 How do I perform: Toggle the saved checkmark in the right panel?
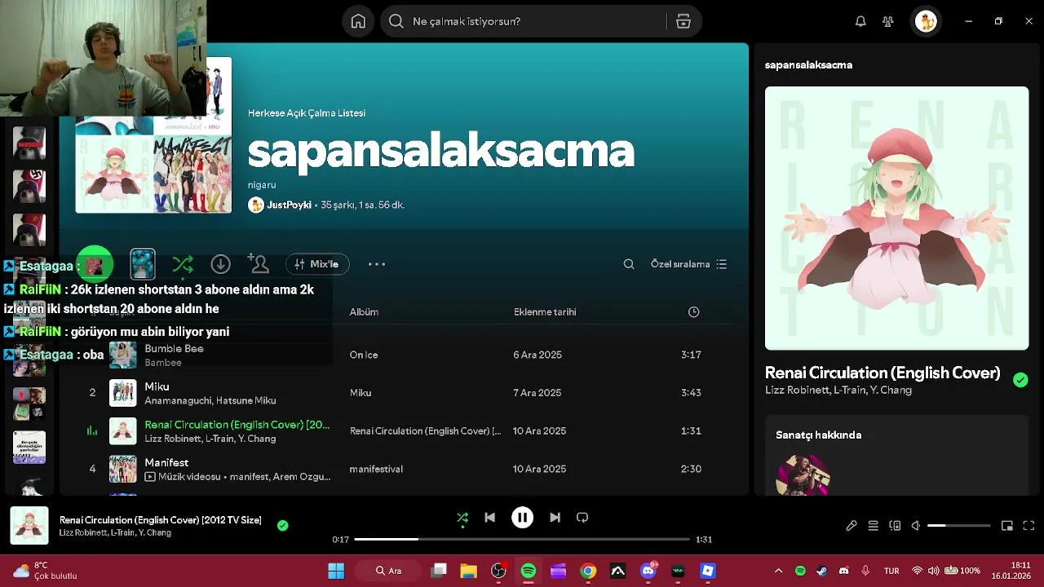1020,379
